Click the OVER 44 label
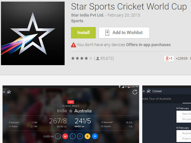Image resolution: width=191 pixels, height=143 pixels. (48, 136)
